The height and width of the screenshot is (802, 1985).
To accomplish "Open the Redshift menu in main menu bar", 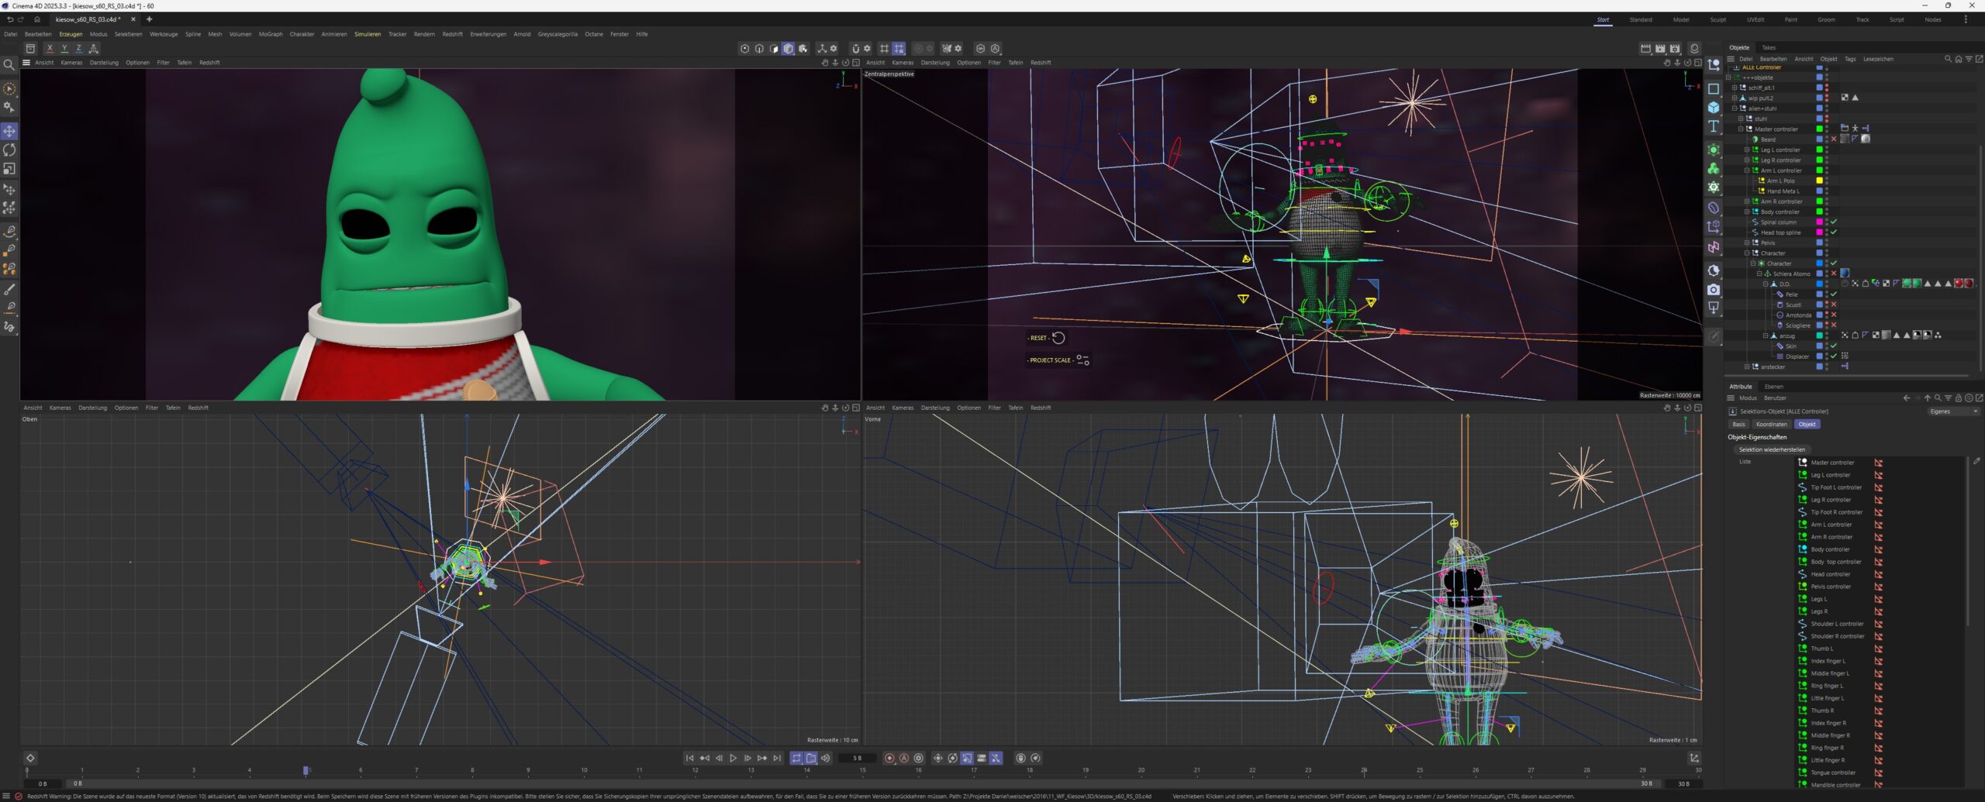I will (x=452, y=34).
